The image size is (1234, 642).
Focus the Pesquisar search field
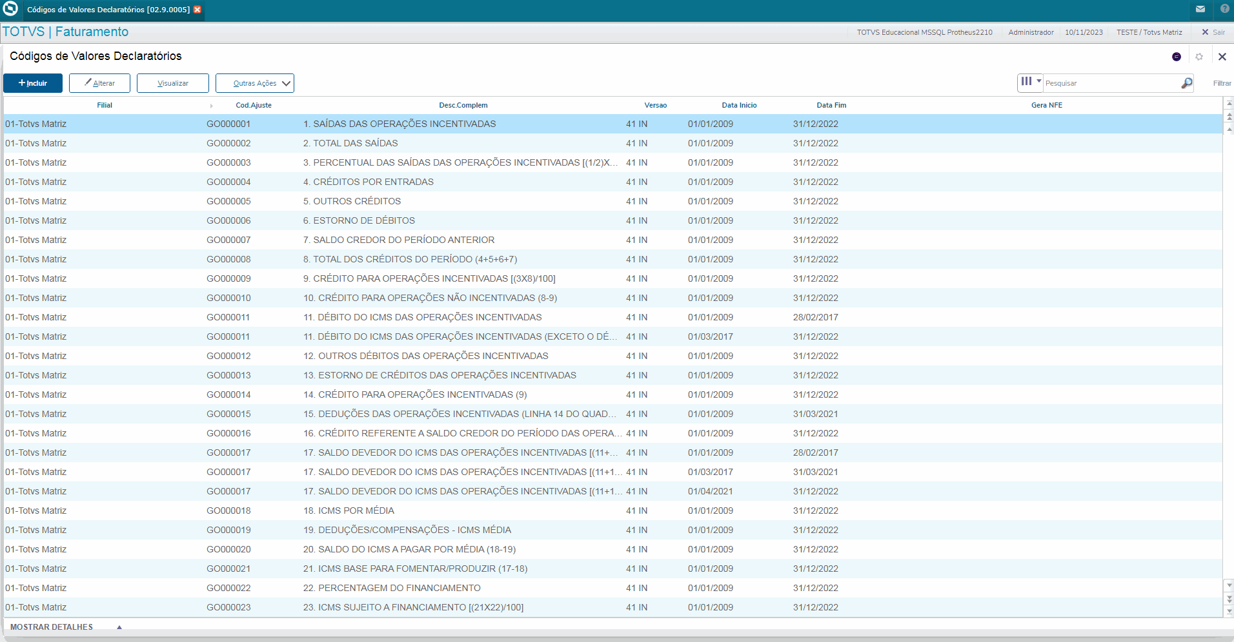click(1111, 83)
